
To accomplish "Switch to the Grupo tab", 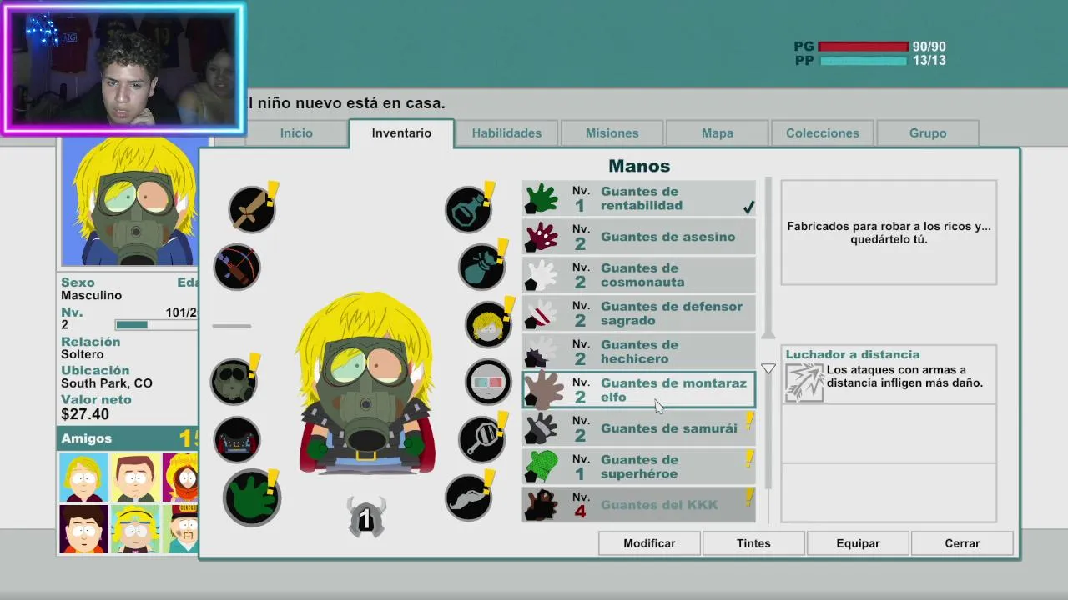I will (928, 133).
